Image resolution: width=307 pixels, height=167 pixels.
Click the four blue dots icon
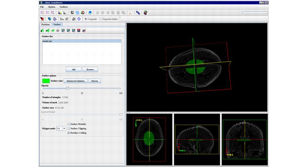pos(79,19)
